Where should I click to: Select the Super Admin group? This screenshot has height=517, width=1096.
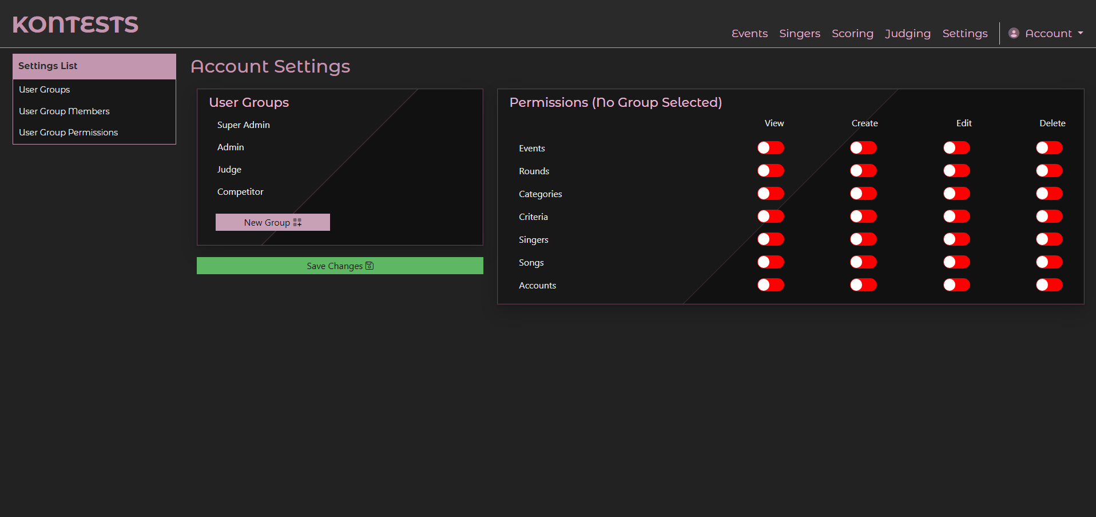pos(244,125)
